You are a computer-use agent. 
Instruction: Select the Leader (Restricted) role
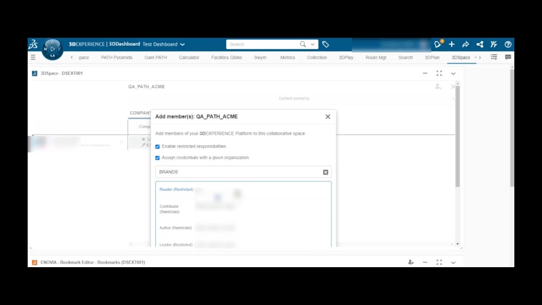pyautogui.click(x=176, y=245)
